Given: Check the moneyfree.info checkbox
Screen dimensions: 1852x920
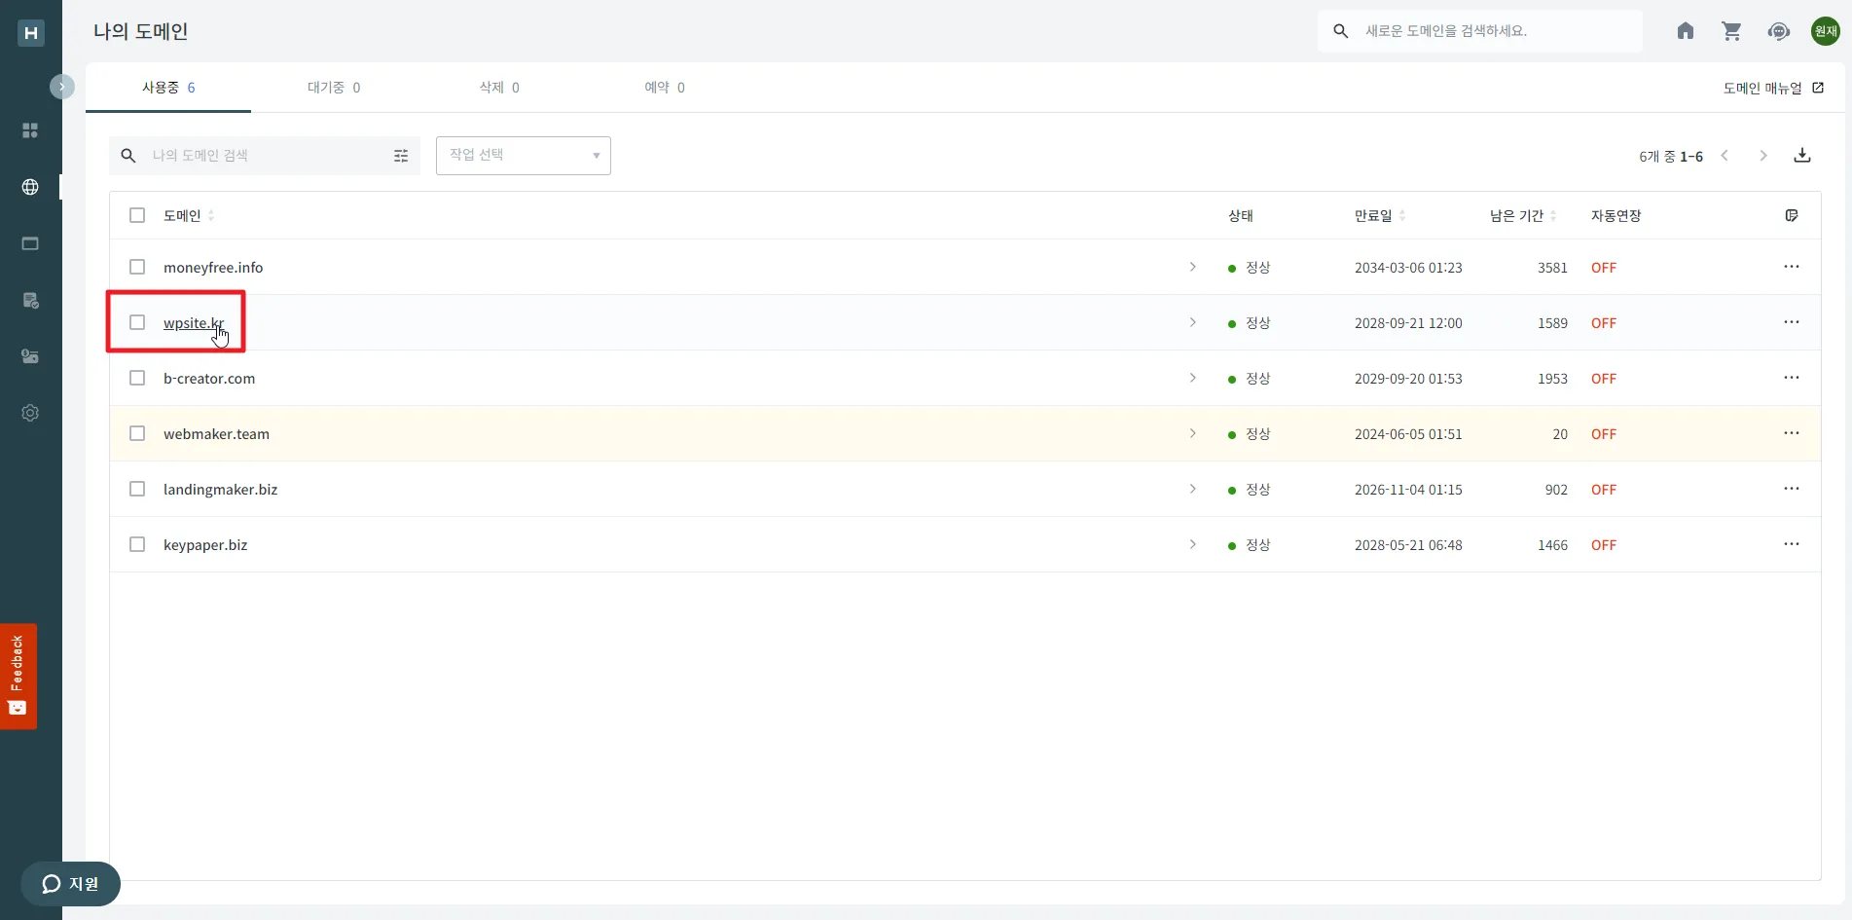Looking at the screenshot, I should pos(137,267).
